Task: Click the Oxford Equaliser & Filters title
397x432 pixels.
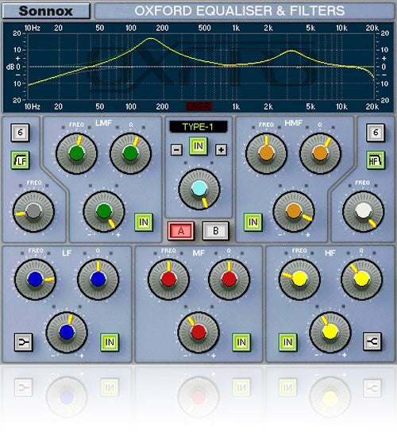Action: pyautogui.click(x=239, y=11)
